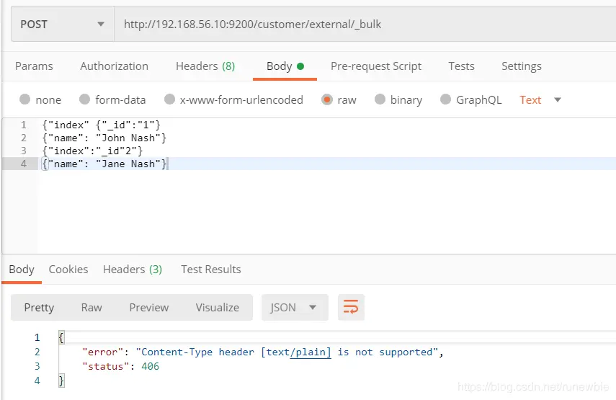Click the status 406 response line
This screenshot has width=616, height=400.
(x=120, y=366)
